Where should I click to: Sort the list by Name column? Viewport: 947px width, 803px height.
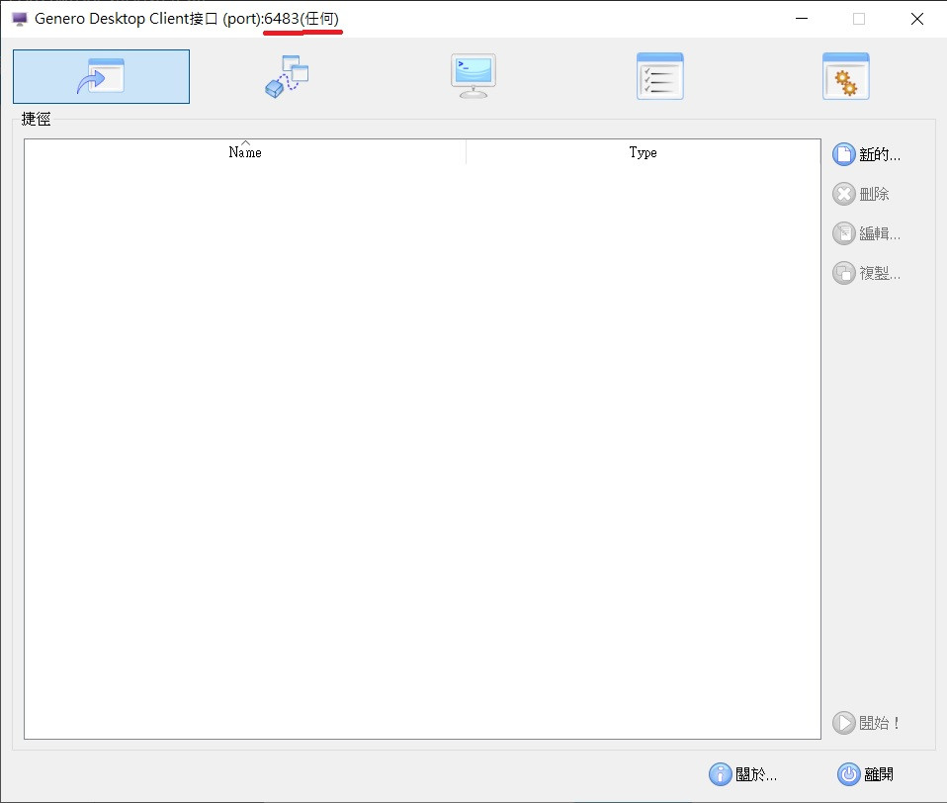coord(245,152)
